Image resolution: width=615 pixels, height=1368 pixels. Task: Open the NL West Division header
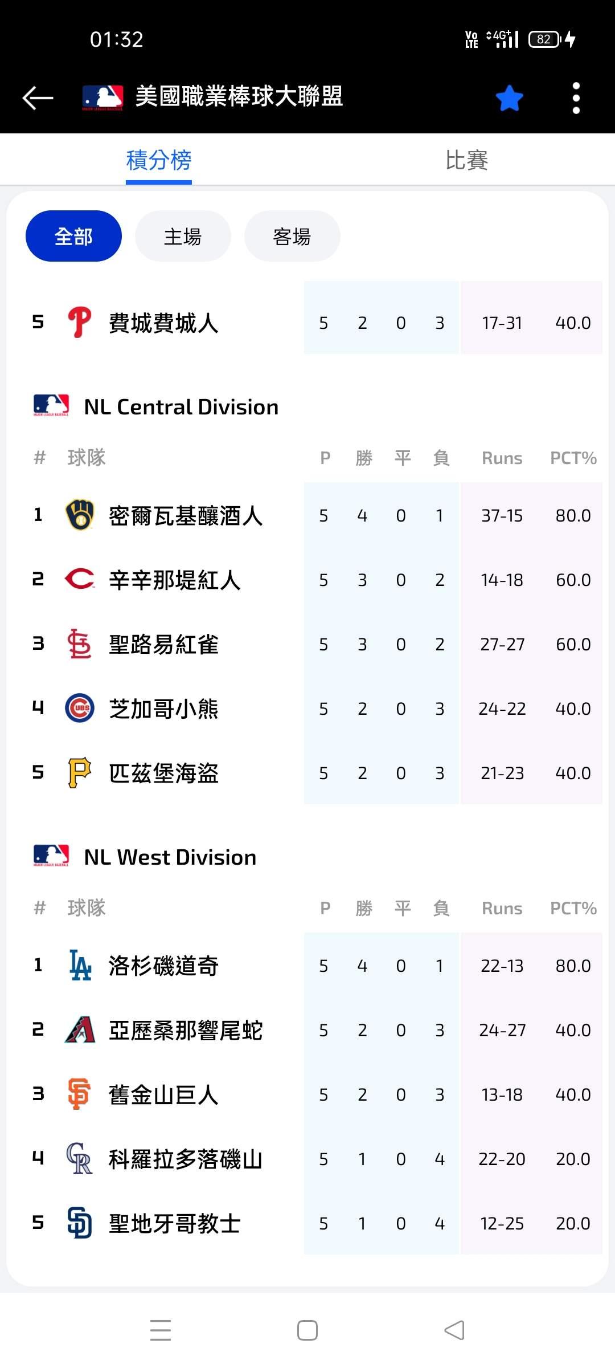170,857
